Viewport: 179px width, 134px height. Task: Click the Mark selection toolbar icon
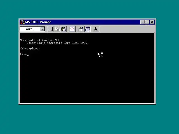point(51,29)
